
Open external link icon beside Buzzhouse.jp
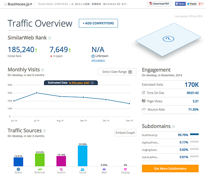pyautogui.click(x=31, y=4)
